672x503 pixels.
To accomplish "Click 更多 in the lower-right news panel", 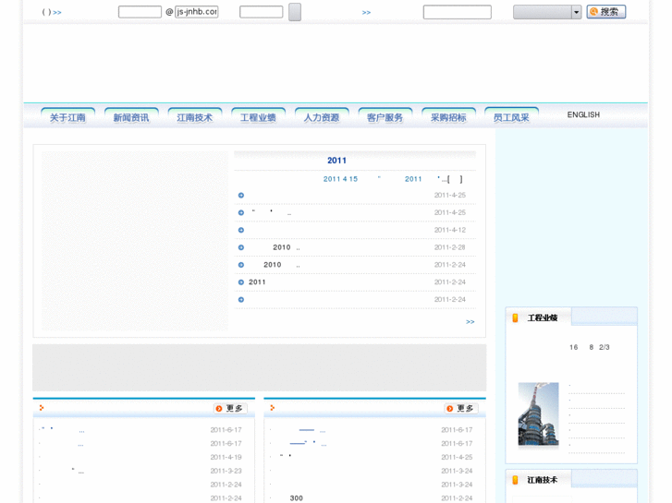I will pyautogui.click(x=460, y=408).
